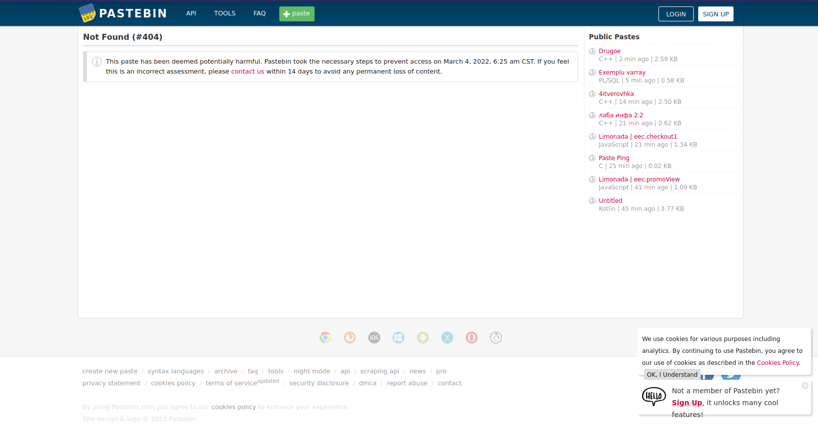Open the Paste Ping paste
818x431 pixels.
614,158
